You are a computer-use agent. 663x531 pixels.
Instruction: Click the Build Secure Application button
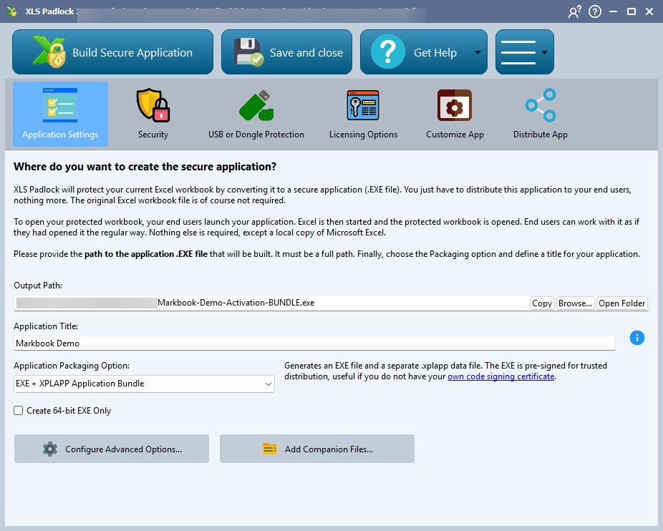click(x=112, y=52)
